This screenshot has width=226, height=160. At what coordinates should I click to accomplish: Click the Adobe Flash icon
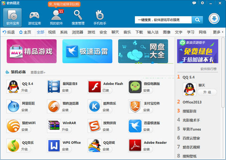(95, 87)
